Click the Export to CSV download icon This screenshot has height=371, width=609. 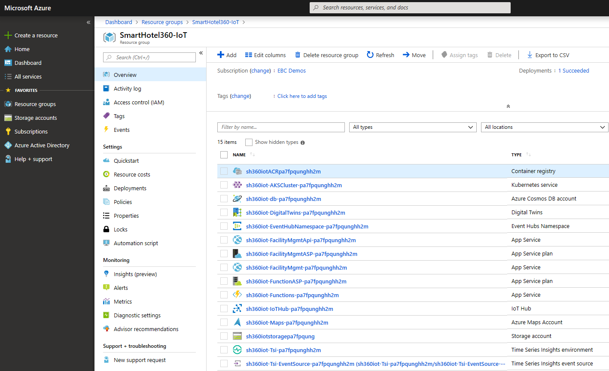tap(530, 55)
